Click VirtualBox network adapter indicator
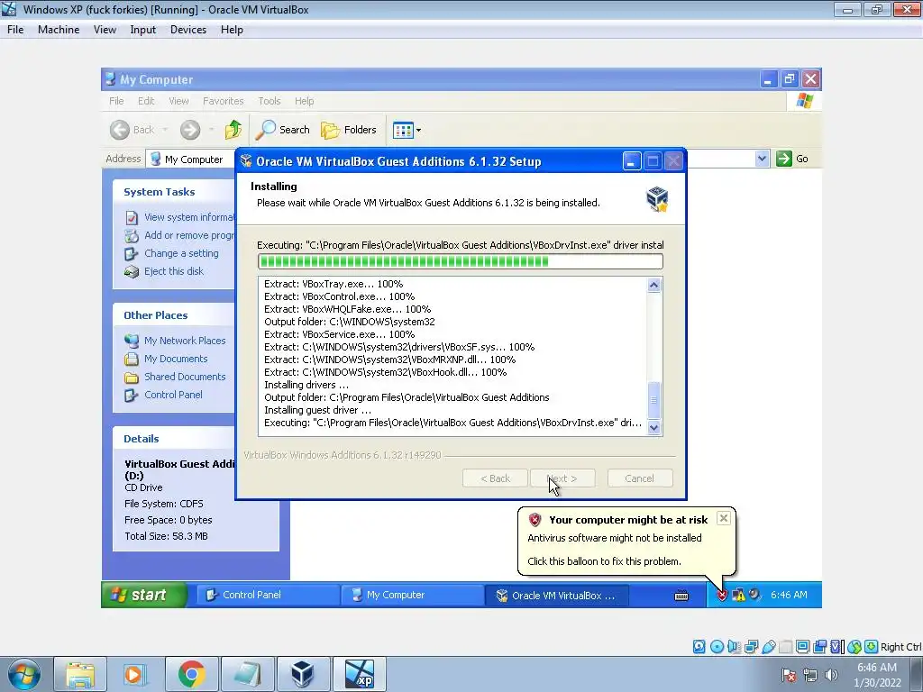 click(x=751, y=647)
